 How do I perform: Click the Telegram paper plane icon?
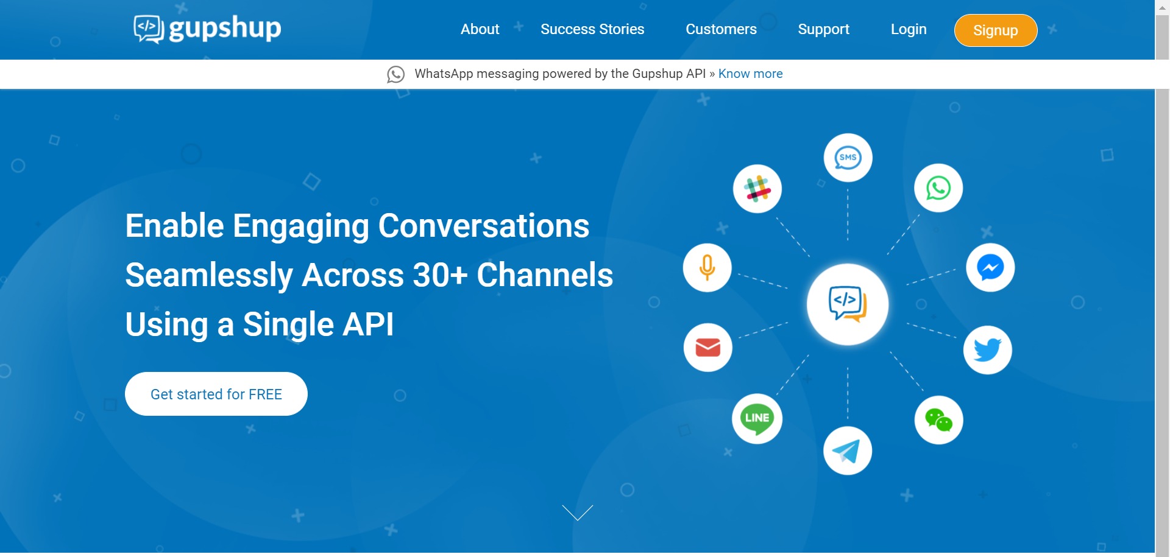point(848,450)
